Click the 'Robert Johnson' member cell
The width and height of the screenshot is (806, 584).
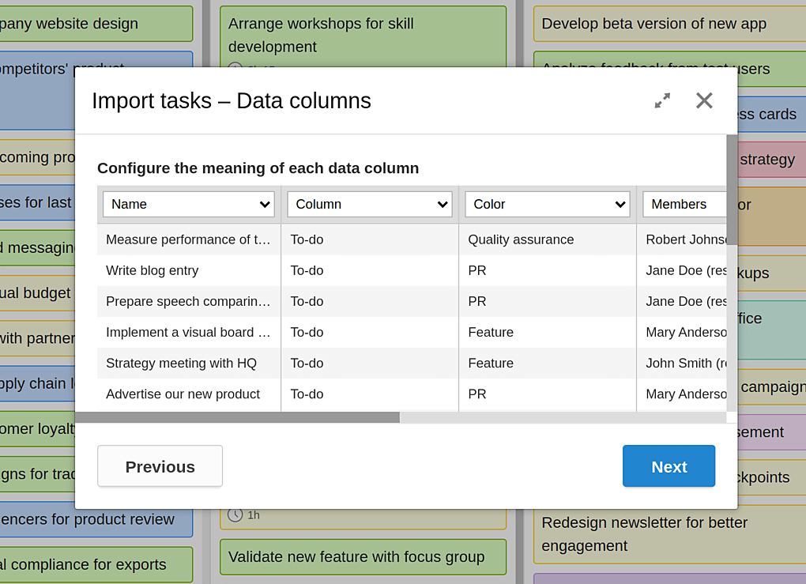(684, 239)
